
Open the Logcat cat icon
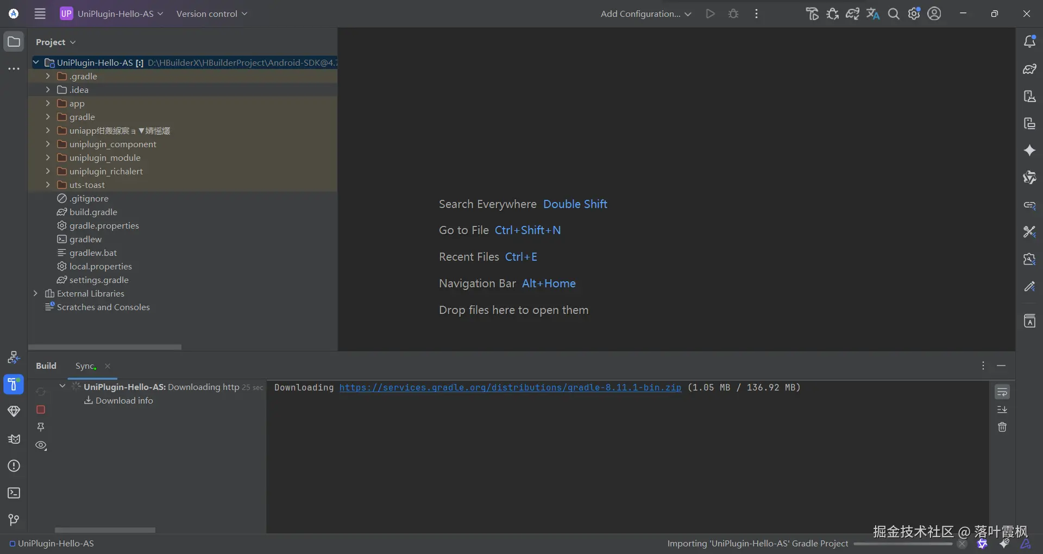[x=14, y=439]
